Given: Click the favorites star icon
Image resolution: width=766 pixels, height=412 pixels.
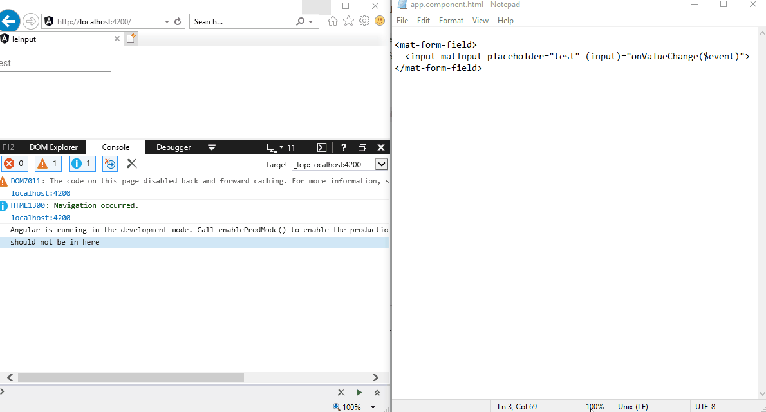Looking at the screenshot, I should 348,21.
